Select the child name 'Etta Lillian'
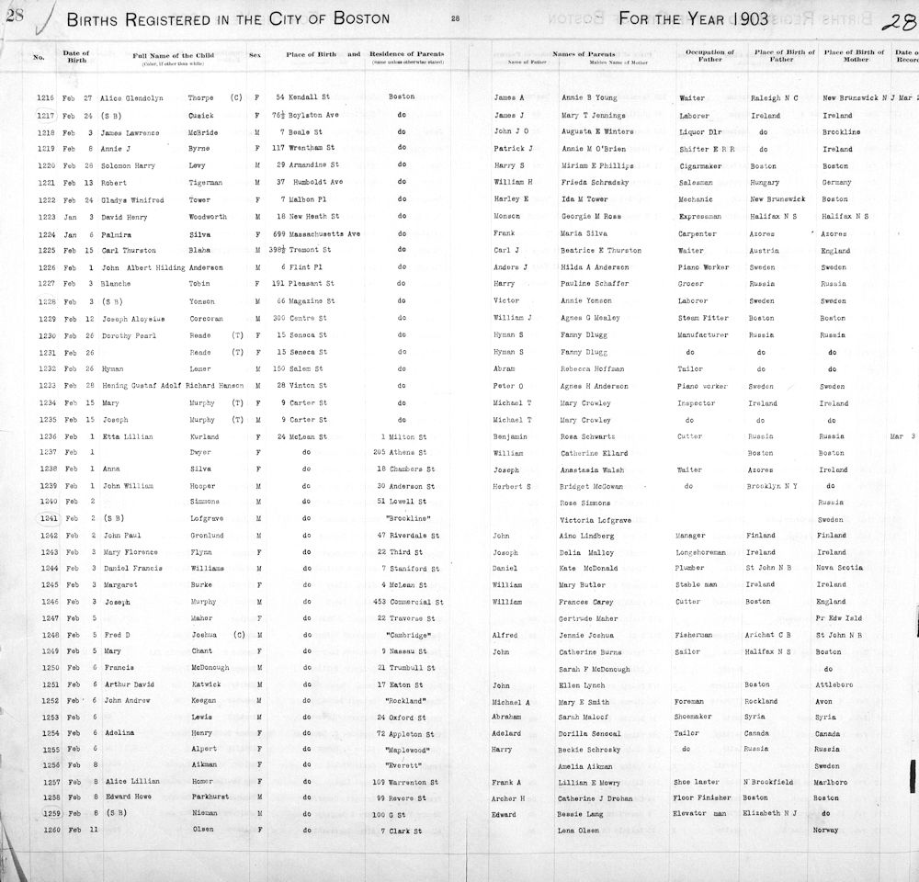Image resolution: width=919 pixels, height=882 pixels. [128, 436]
